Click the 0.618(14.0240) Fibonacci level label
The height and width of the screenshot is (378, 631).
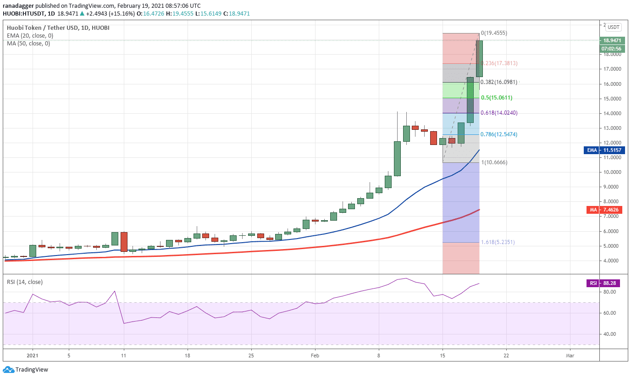[x=499, y=113]
